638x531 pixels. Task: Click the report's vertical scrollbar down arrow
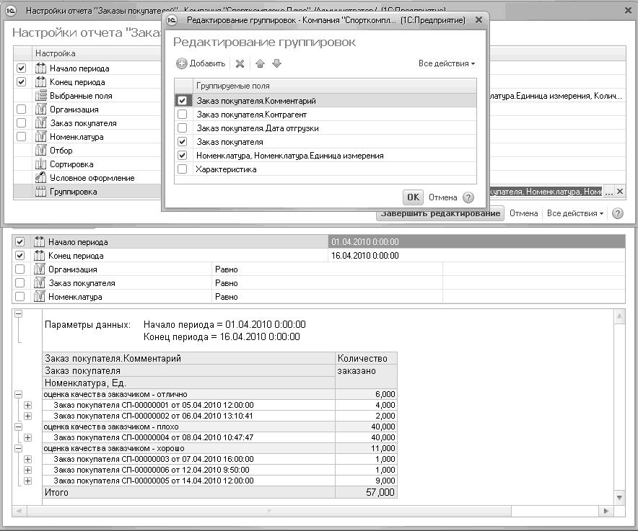(x=619, y=498)
